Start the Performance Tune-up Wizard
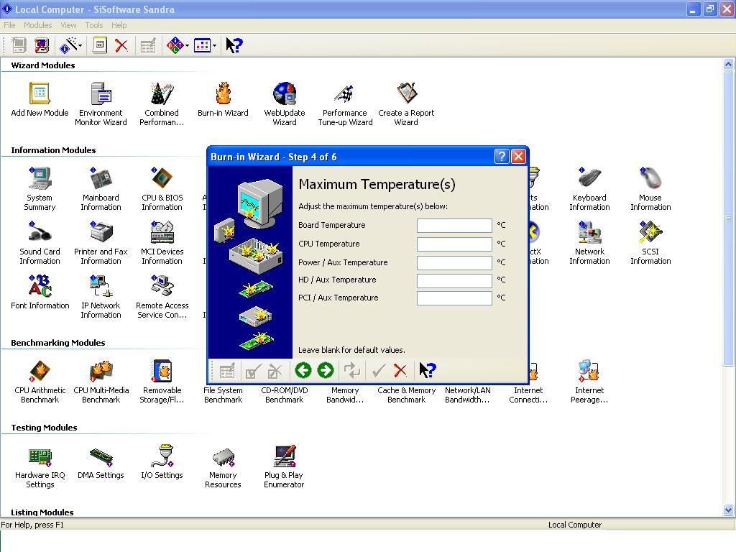 345,103
